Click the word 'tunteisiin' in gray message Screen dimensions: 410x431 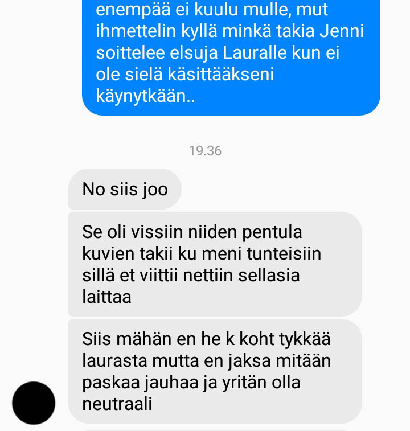click(284, 253)
